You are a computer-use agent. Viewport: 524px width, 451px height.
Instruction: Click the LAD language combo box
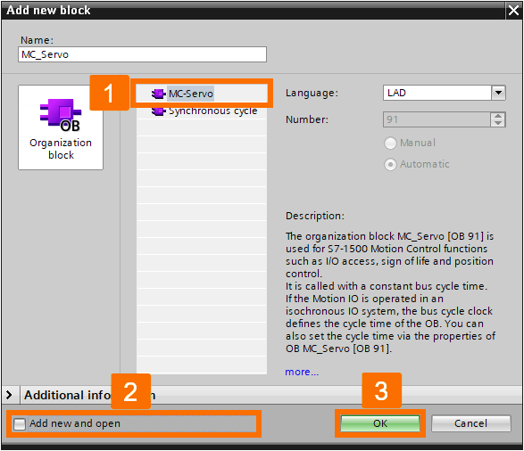[x=445, y=93]
